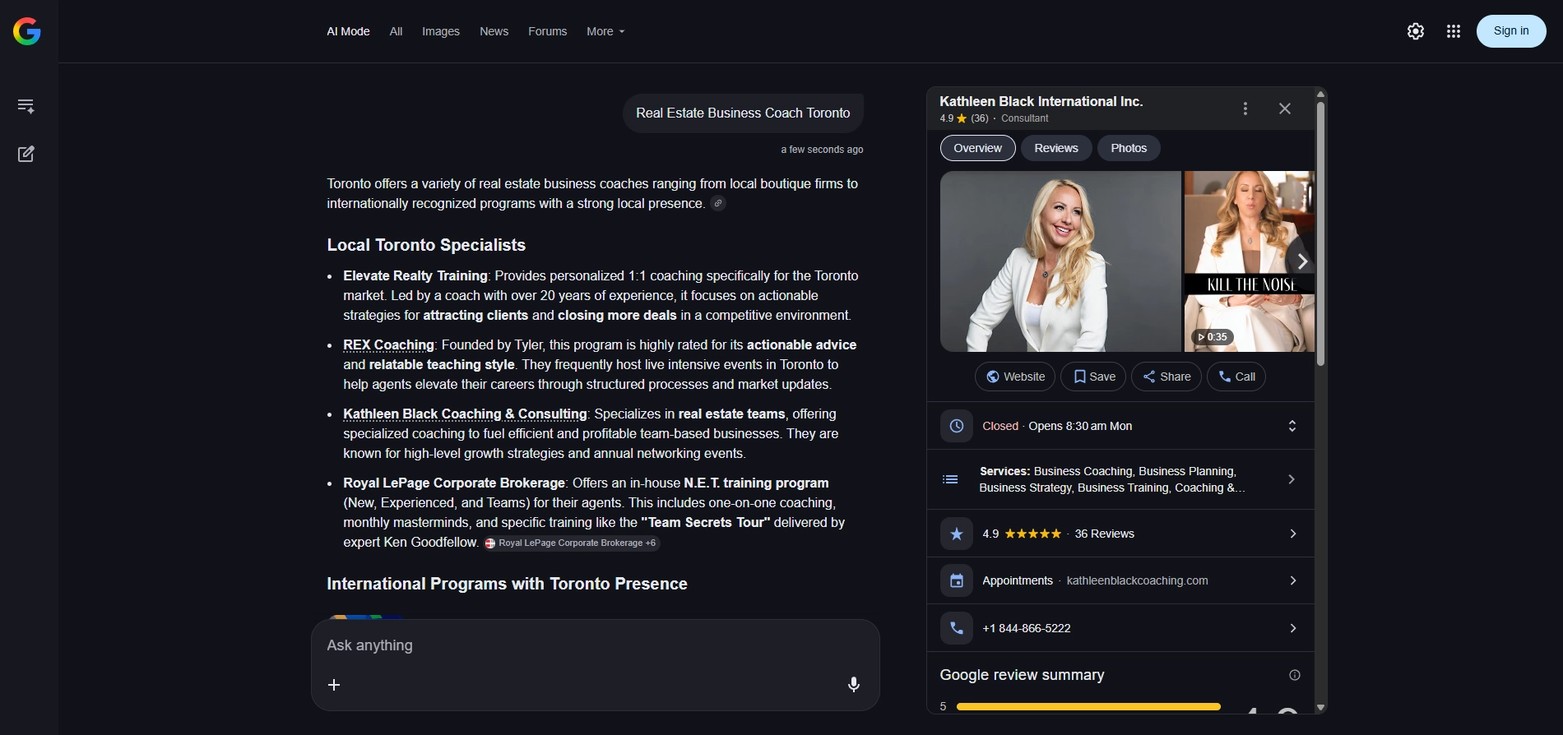This screenshot has height=735, width=1563.
Task: Activate the microphone voice input
Action: tap(854, 684)
